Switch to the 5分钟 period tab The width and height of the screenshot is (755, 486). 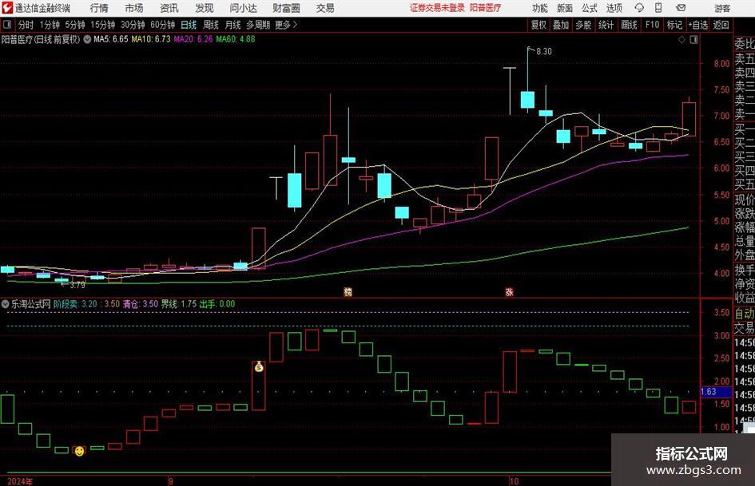click(75, 25)
